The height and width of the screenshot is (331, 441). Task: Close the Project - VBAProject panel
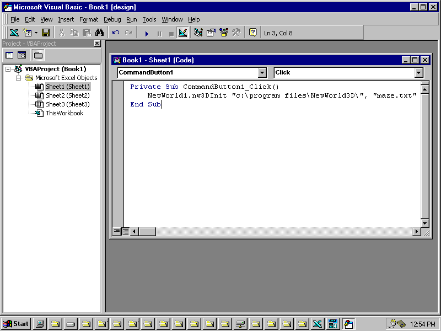pos(97,44)
